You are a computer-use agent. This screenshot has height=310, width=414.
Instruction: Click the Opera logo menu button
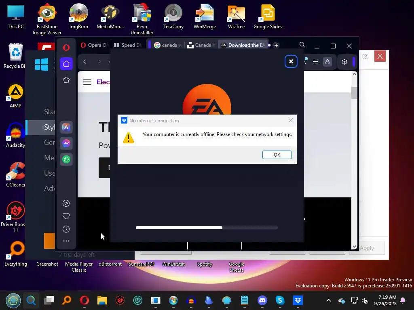[x=66, y=48]
